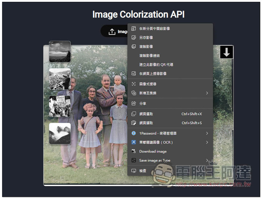Expand the 新增至集錦 submenu arrow
The height and width of the screenshot is (199, 262).
click(x=207, y=93)
